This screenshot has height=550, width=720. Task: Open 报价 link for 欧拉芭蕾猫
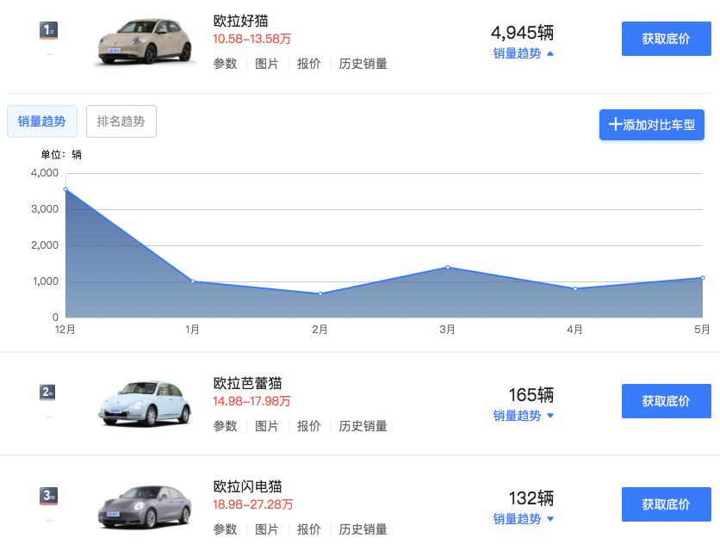tap(308, 426)
